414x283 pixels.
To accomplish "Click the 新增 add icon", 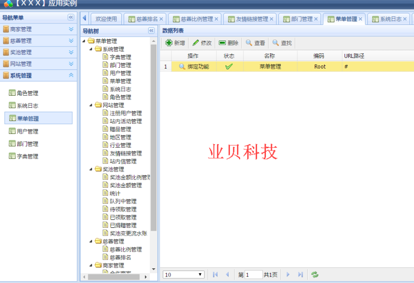I will click(x=168, y=43).
